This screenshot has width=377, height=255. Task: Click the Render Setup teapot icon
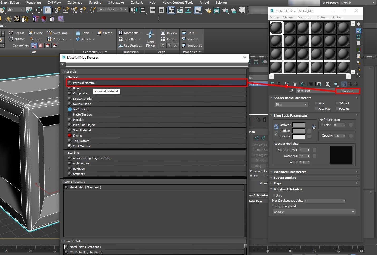(208, 10)
